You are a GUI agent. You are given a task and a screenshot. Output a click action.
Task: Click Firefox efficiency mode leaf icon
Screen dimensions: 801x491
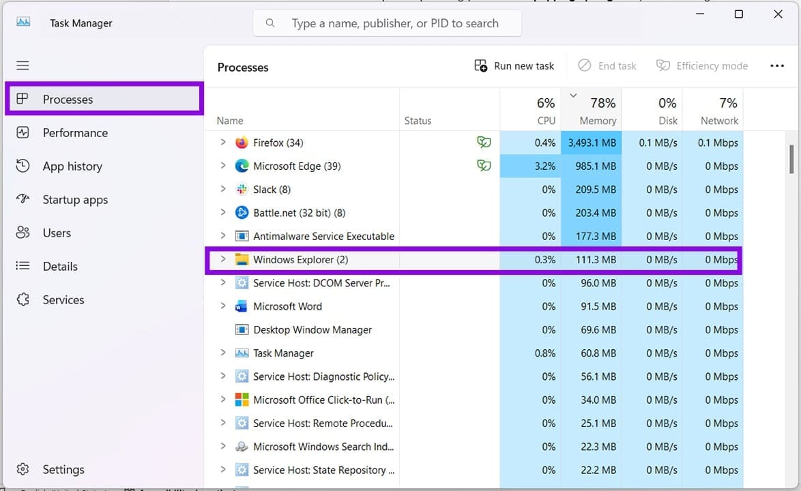pyautogui.click(x=484, y=142)
